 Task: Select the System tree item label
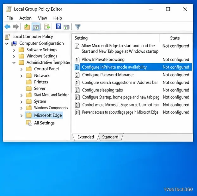[40, 101]
